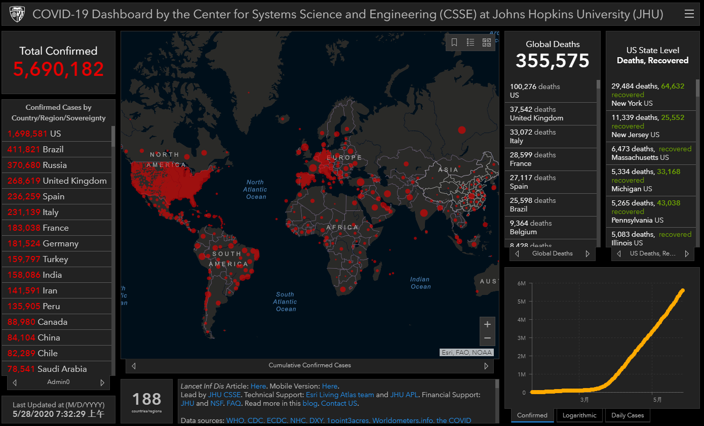Go to next map view arrow
Image resolution: width=704 pixels, height=426 pixels.
486,365
